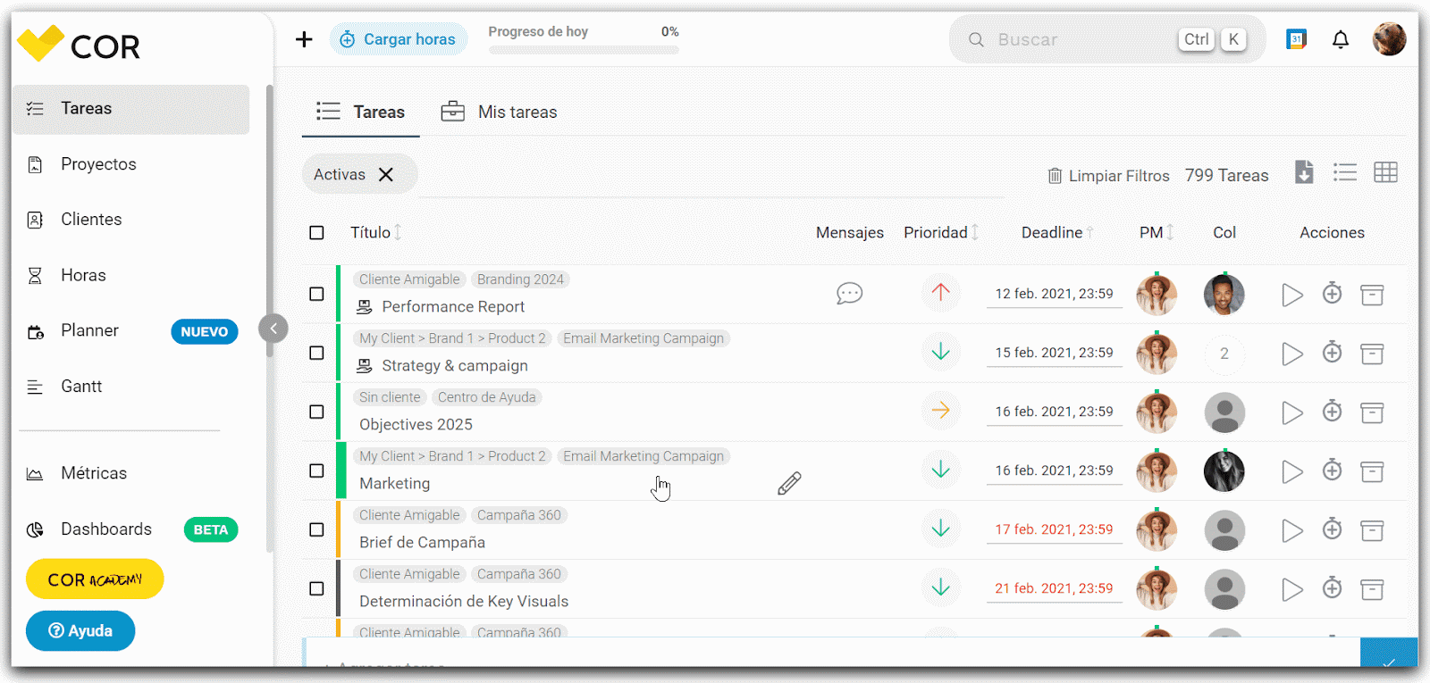
Task: Open the Performance Report task title
Action: point(453,306)
